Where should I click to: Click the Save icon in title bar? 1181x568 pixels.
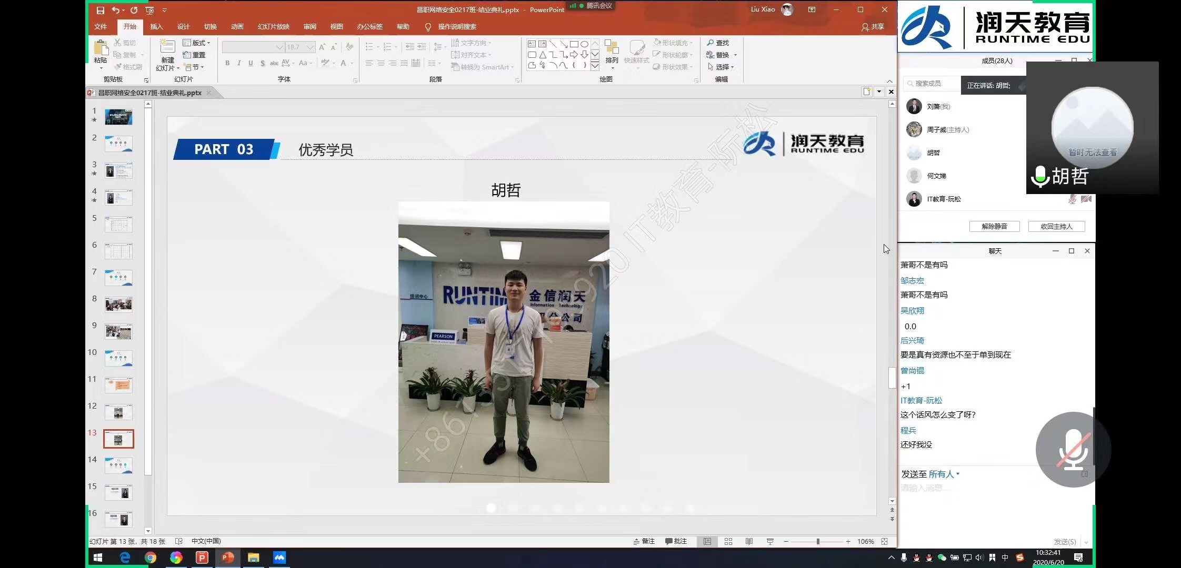(x=101, y=10)
